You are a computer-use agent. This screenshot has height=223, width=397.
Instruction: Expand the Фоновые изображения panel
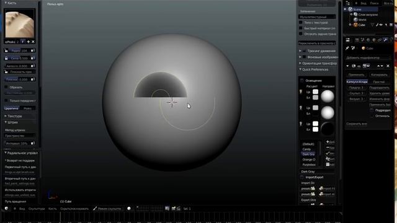pyautogui.click(x=300, y=57)
